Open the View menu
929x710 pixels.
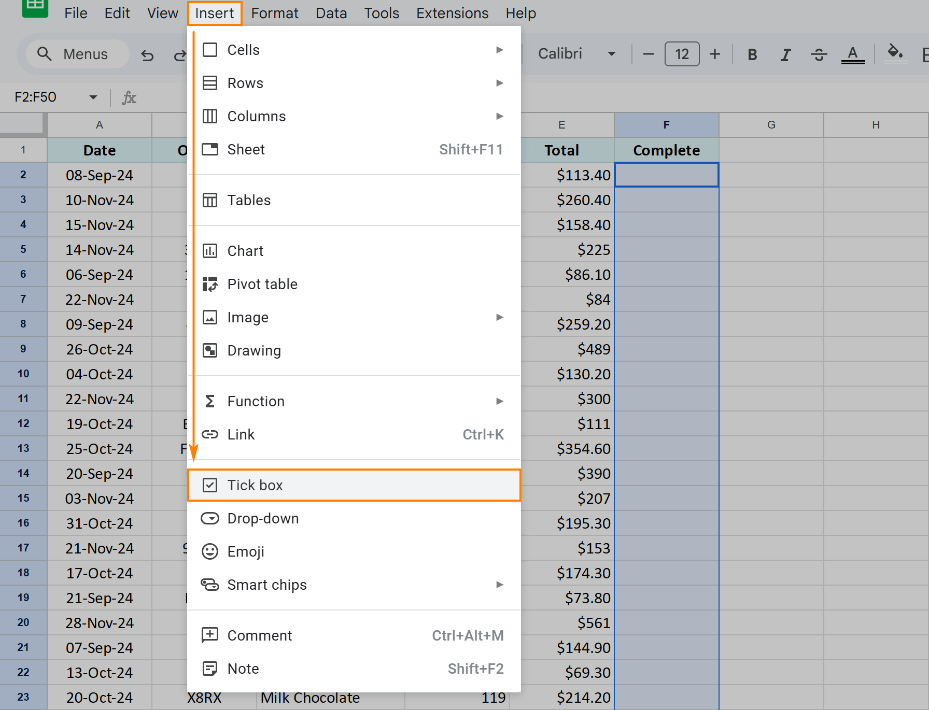tap(163, 13)
